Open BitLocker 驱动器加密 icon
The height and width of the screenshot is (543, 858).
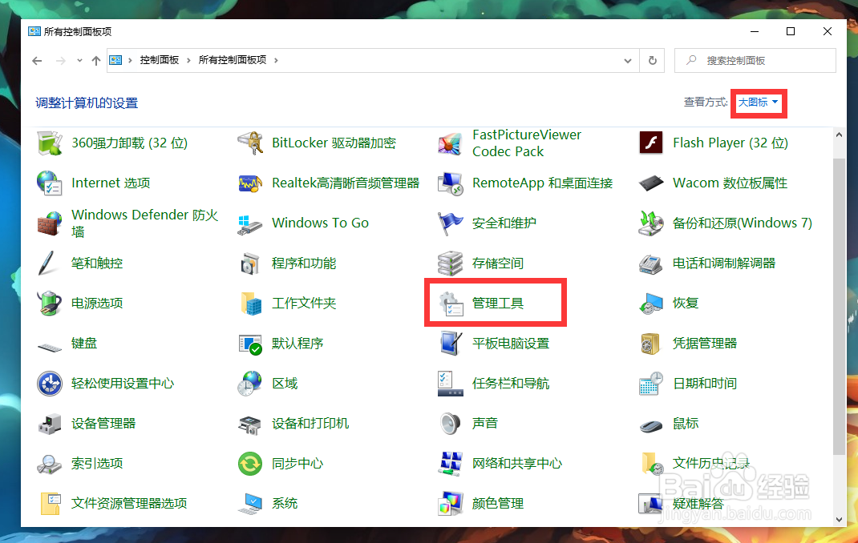[x=251, y=143]
